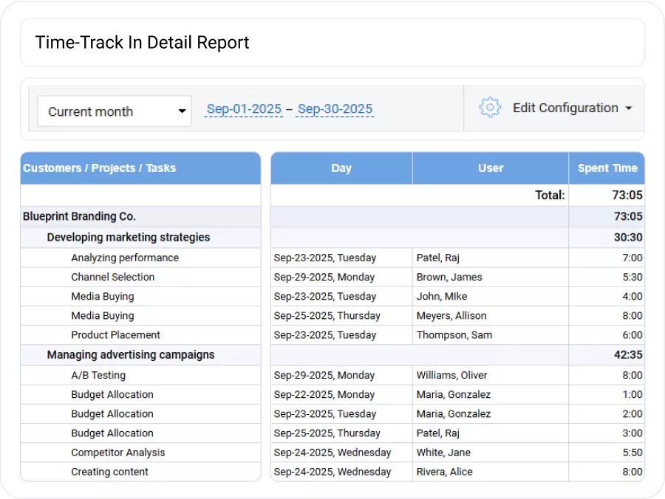Click the Analyzing performance task entry
The width and height of the screenshot is (665, 499).
(125, 258)
